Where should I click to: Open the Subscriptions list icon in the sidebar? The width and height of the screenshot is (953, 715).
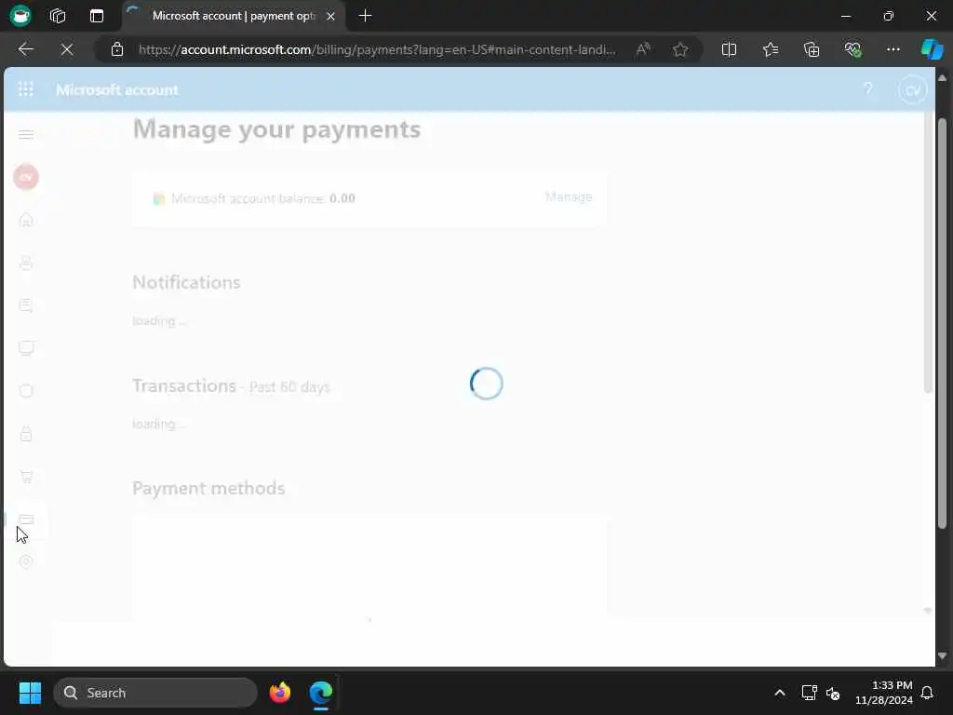25,305
